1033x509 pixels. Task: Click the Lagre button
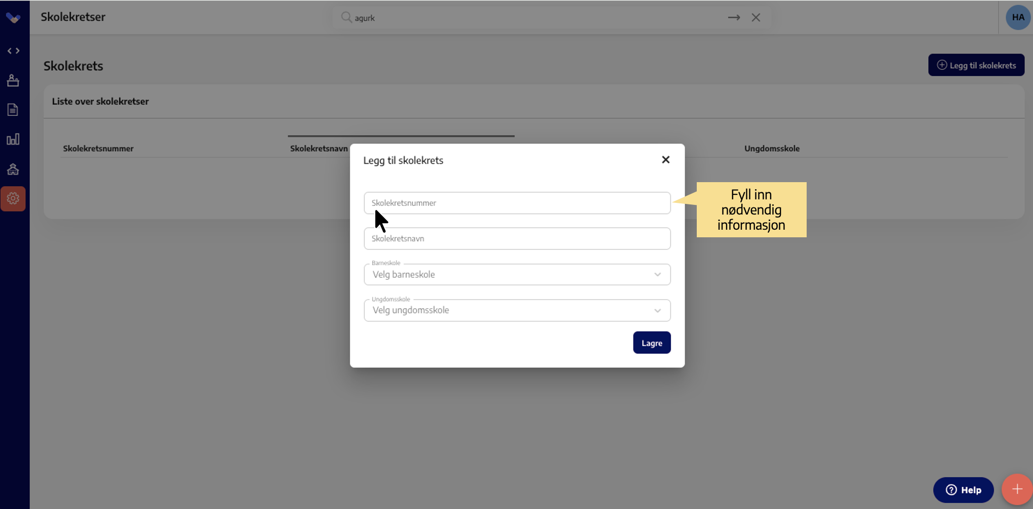click(652, 343)
